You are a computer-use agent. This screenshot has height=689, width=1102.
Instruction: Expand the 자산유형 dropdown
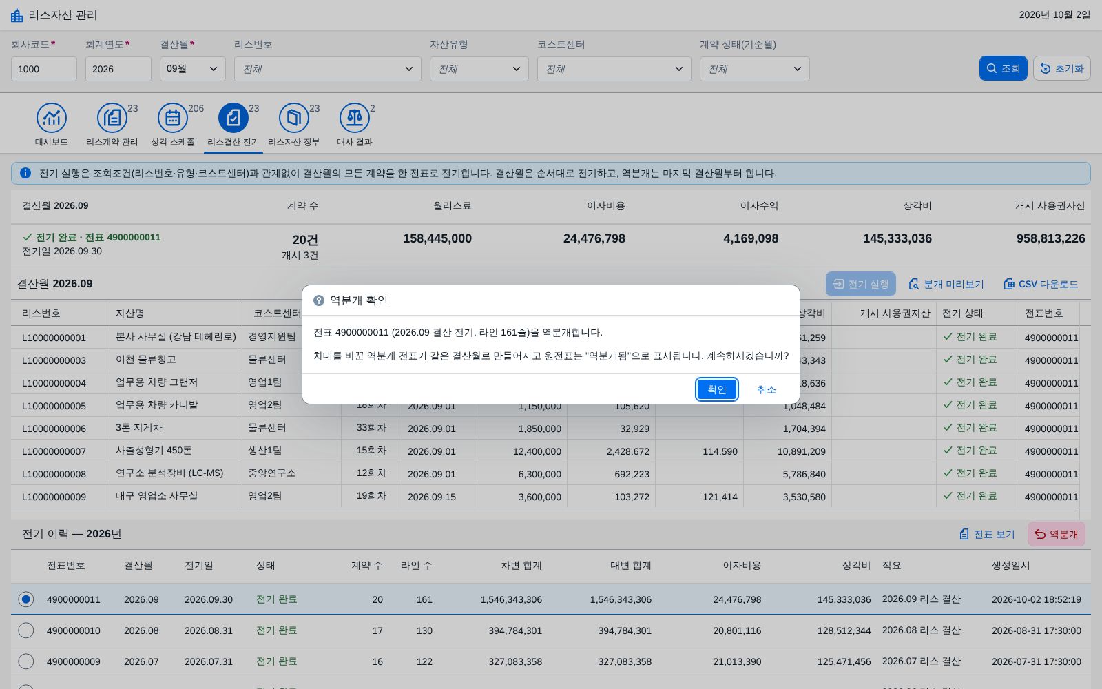pyautogui.click(x=479, y=69)
